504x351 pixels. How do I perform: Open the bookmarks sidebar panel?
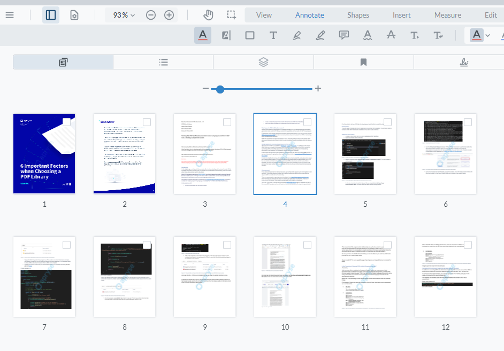(363, 62)
